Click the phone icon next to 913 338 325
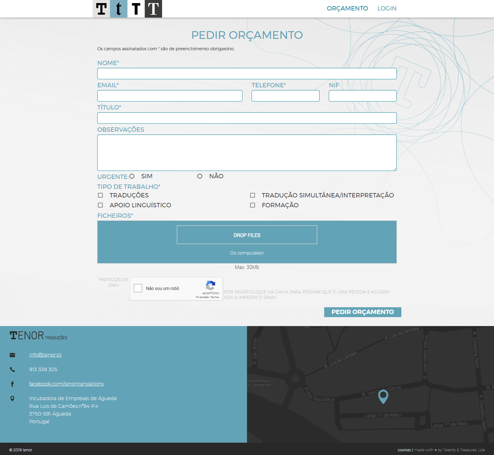 click(12, 369)
